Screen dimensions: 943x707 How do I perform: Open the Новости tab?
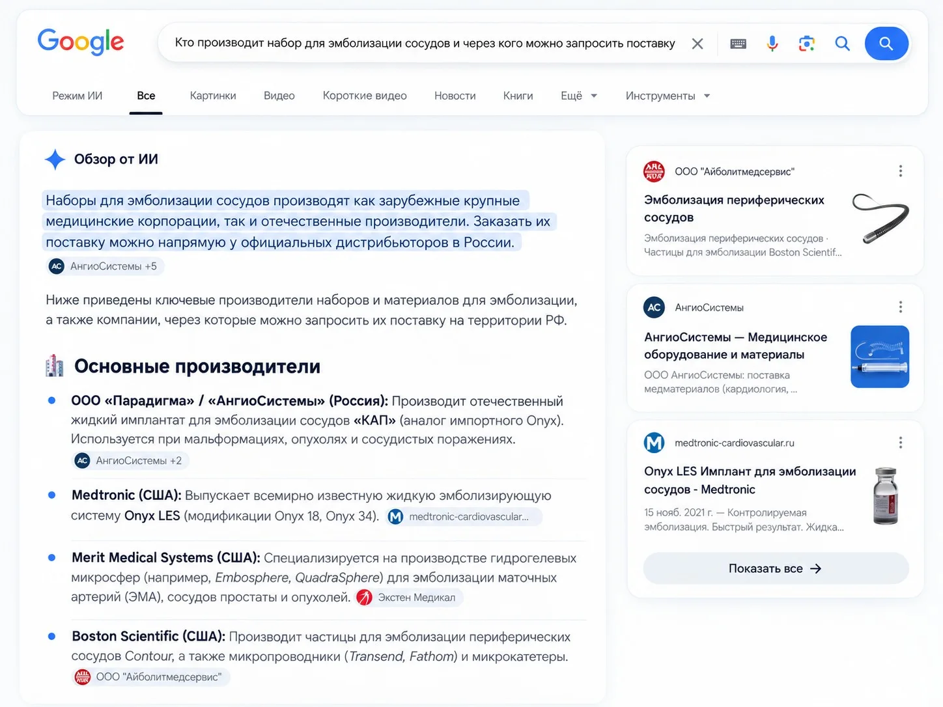(x=455, y=96)
